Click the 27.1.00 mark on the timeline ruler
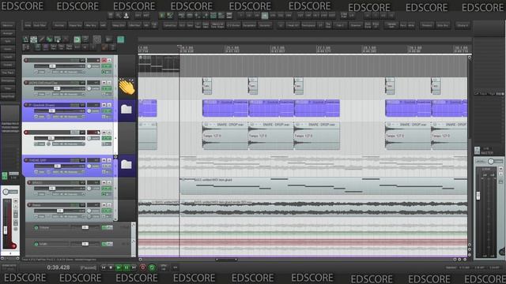 323,49
